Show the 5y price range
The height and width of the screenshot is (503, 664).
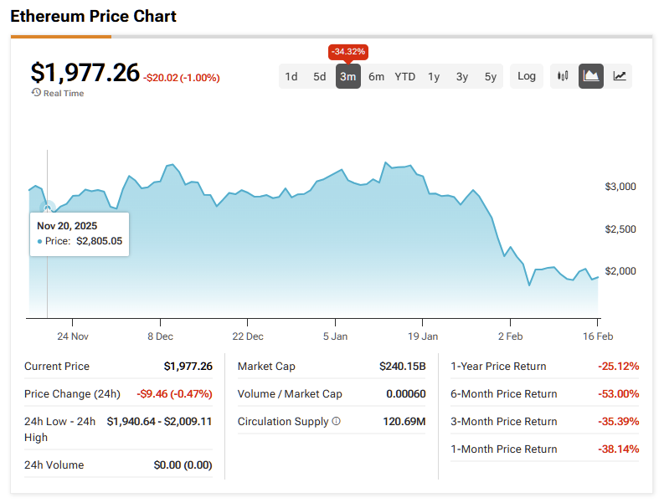point(491,77)
